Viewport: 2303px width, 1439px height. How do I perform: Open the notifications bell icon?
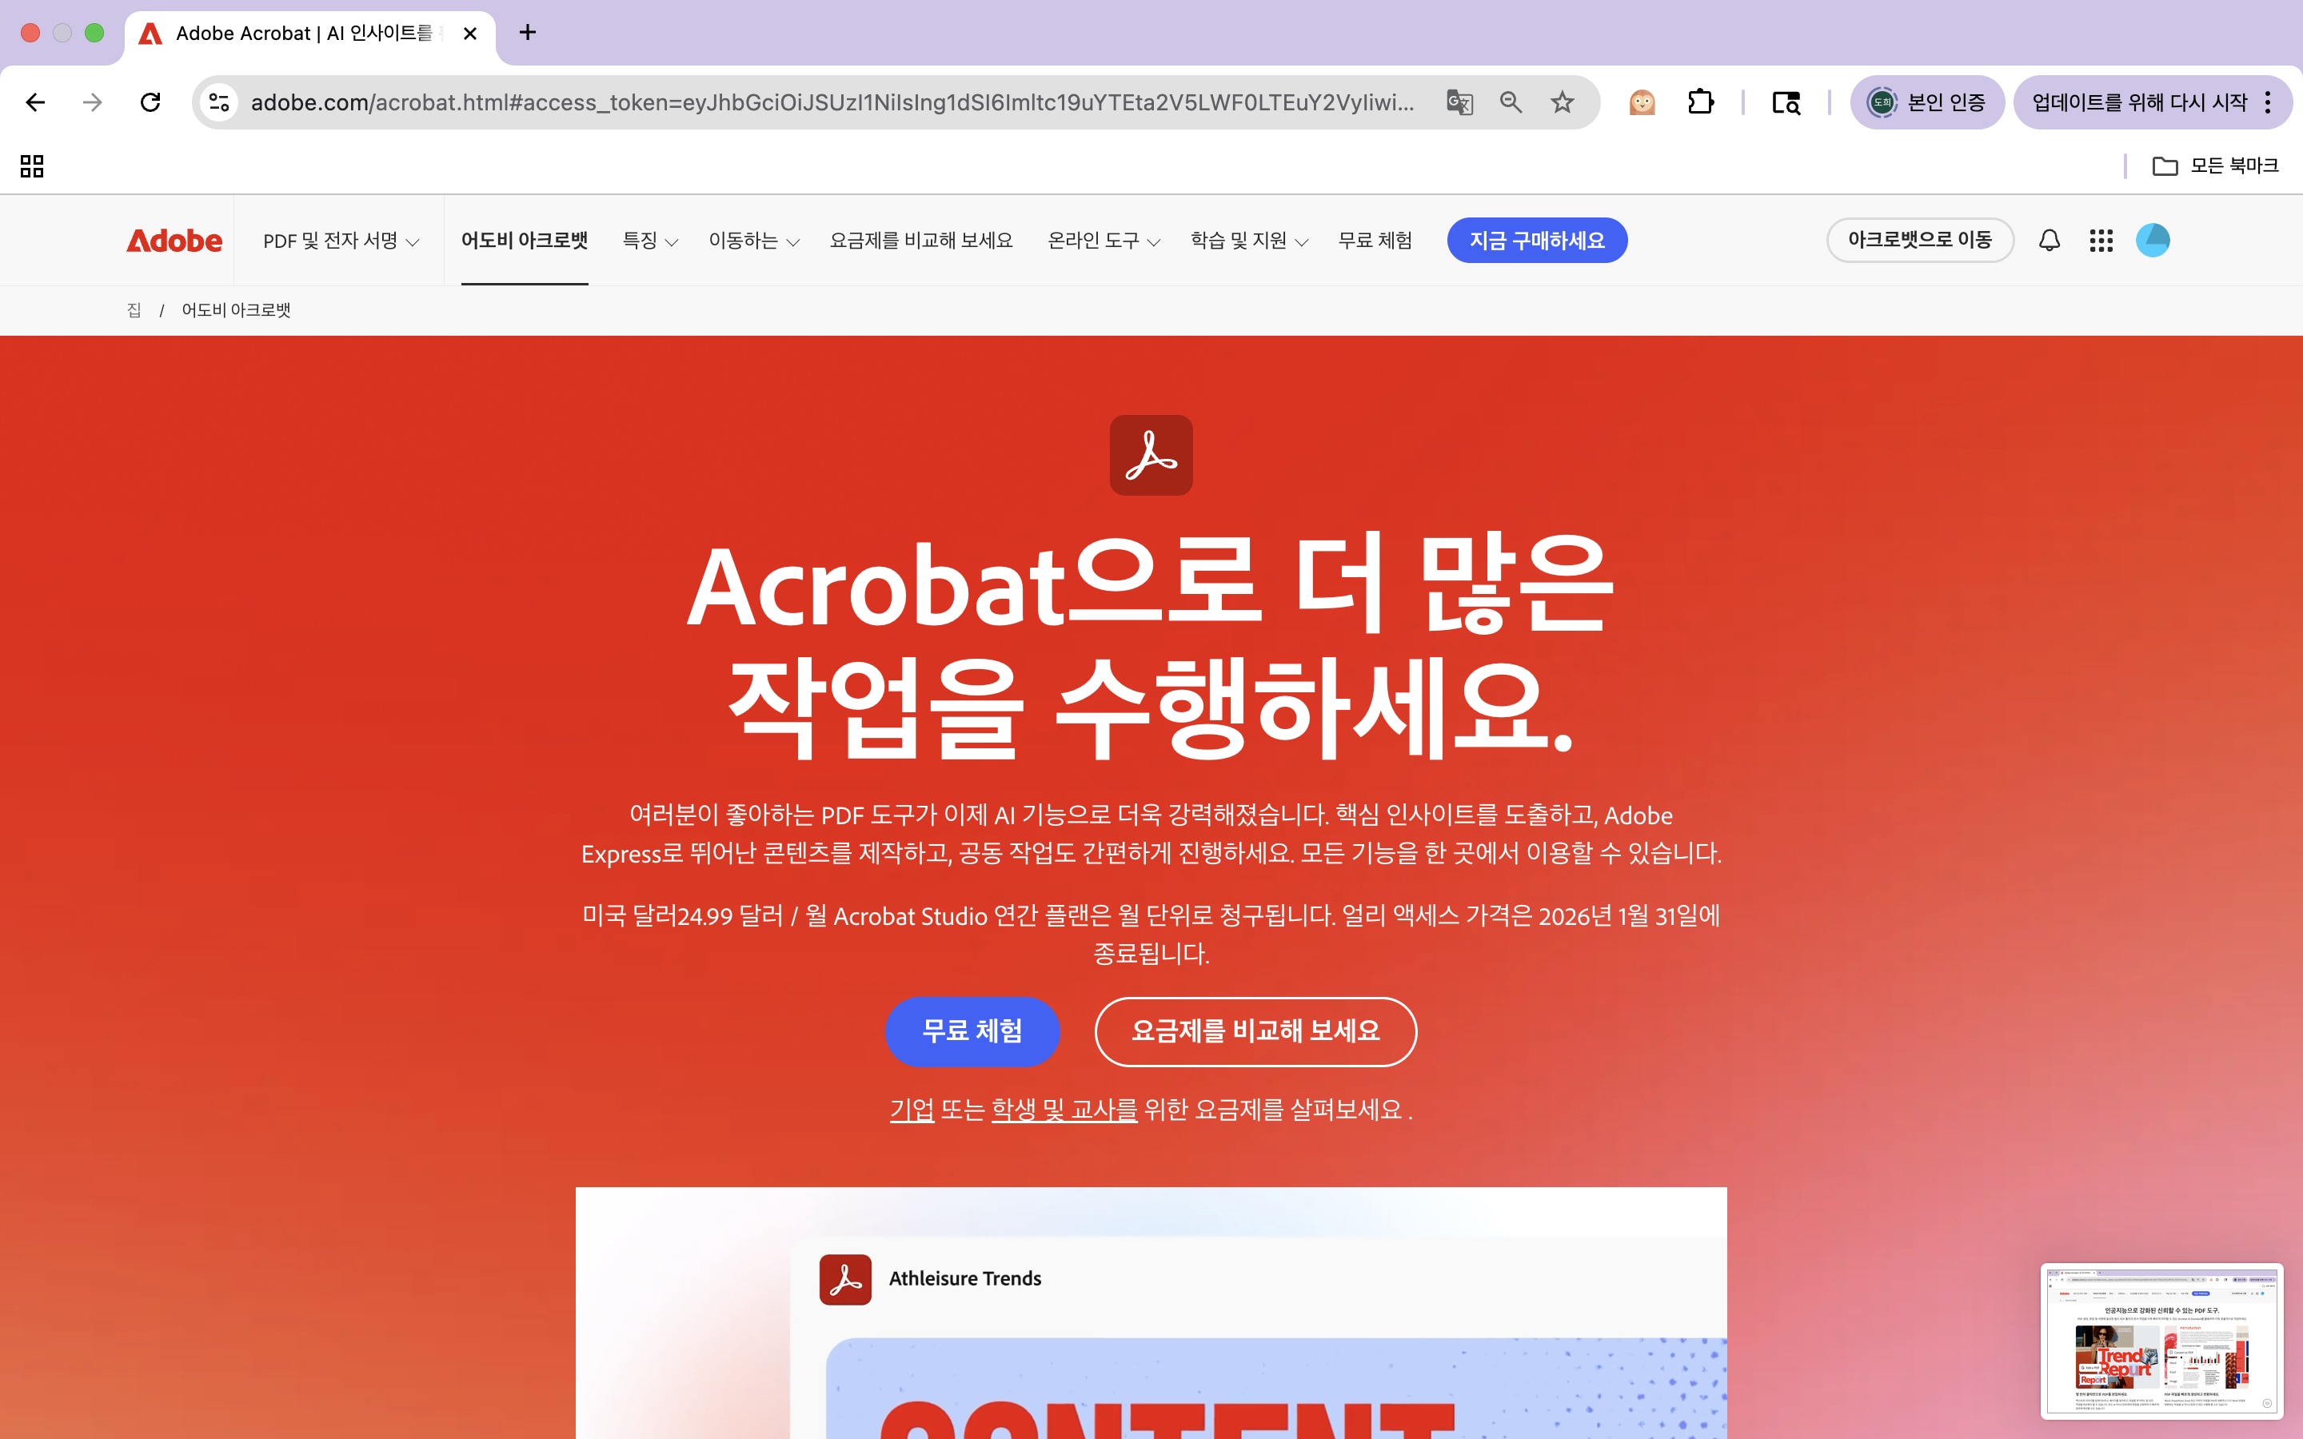(x=2049, y=240)
